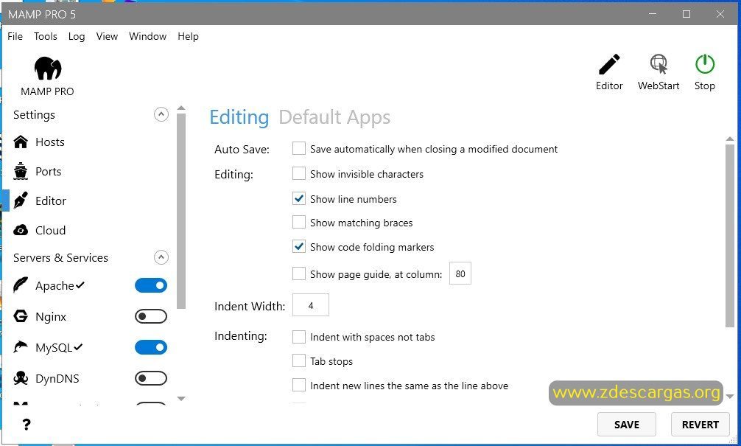Image resolution: width=741 pixels, height=446 pixels.
Task: Open the Editor pencil toolbar icon
Action: tap(609, 64)
